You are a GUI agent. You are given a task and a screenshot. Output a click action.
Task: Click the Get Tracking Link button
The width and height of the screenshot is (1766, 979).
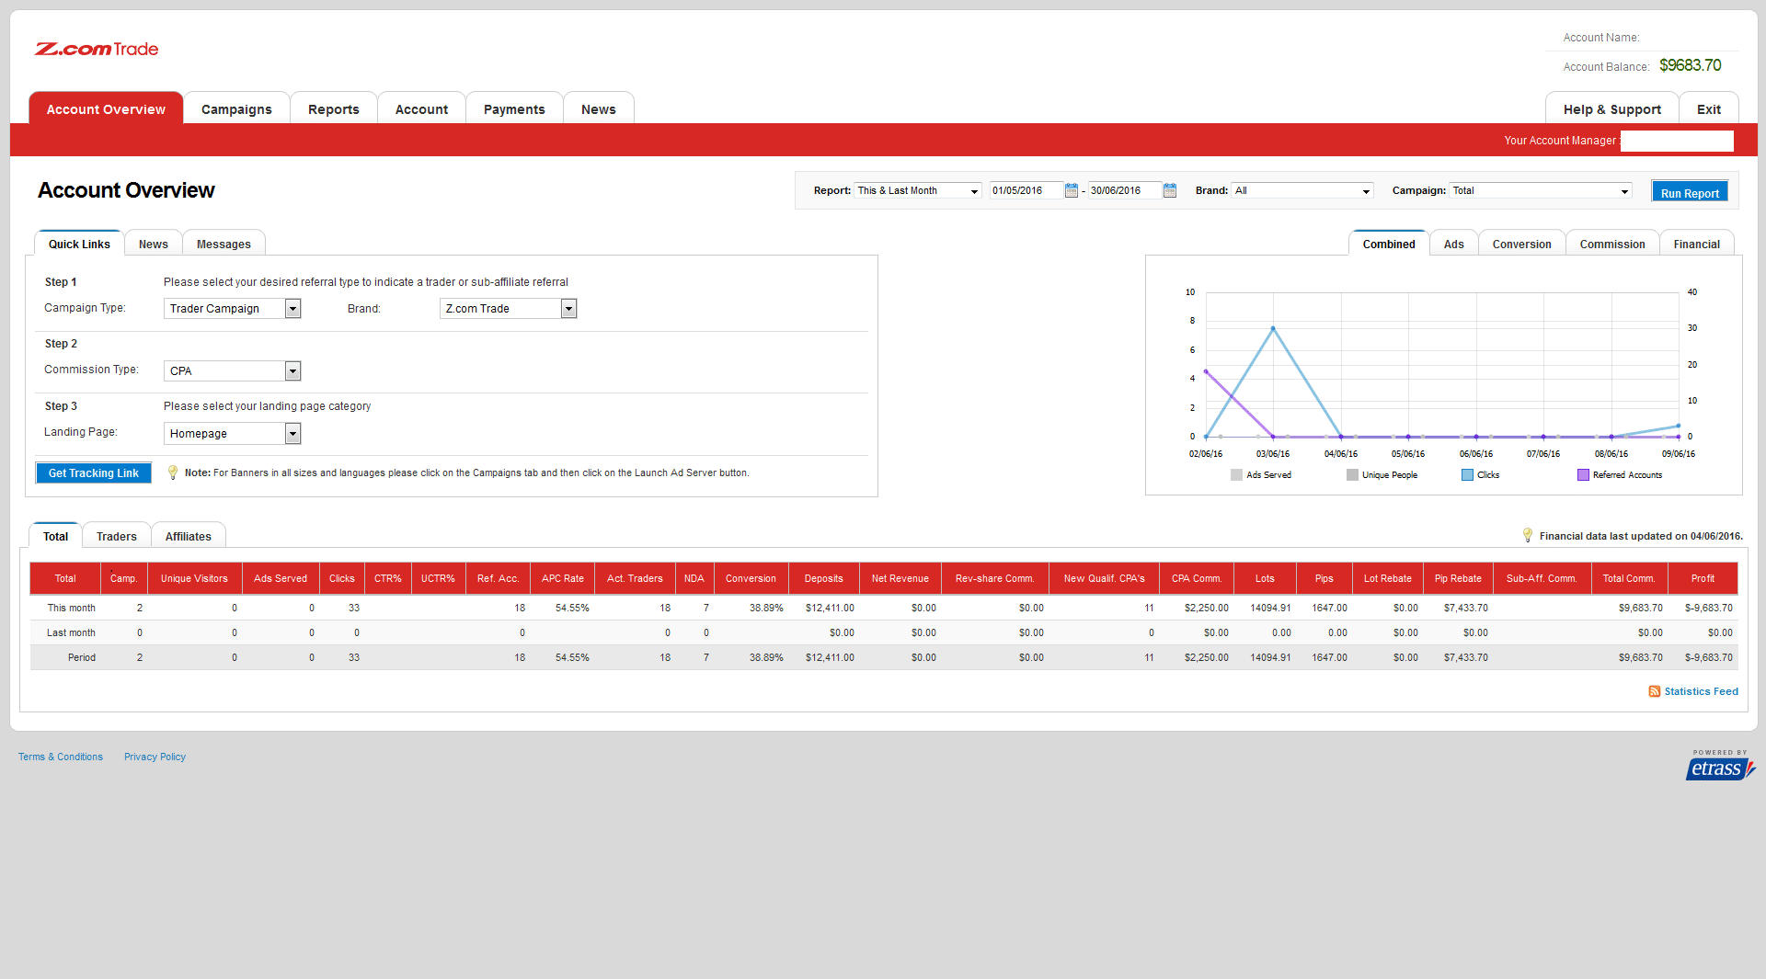tap(94, 473)
